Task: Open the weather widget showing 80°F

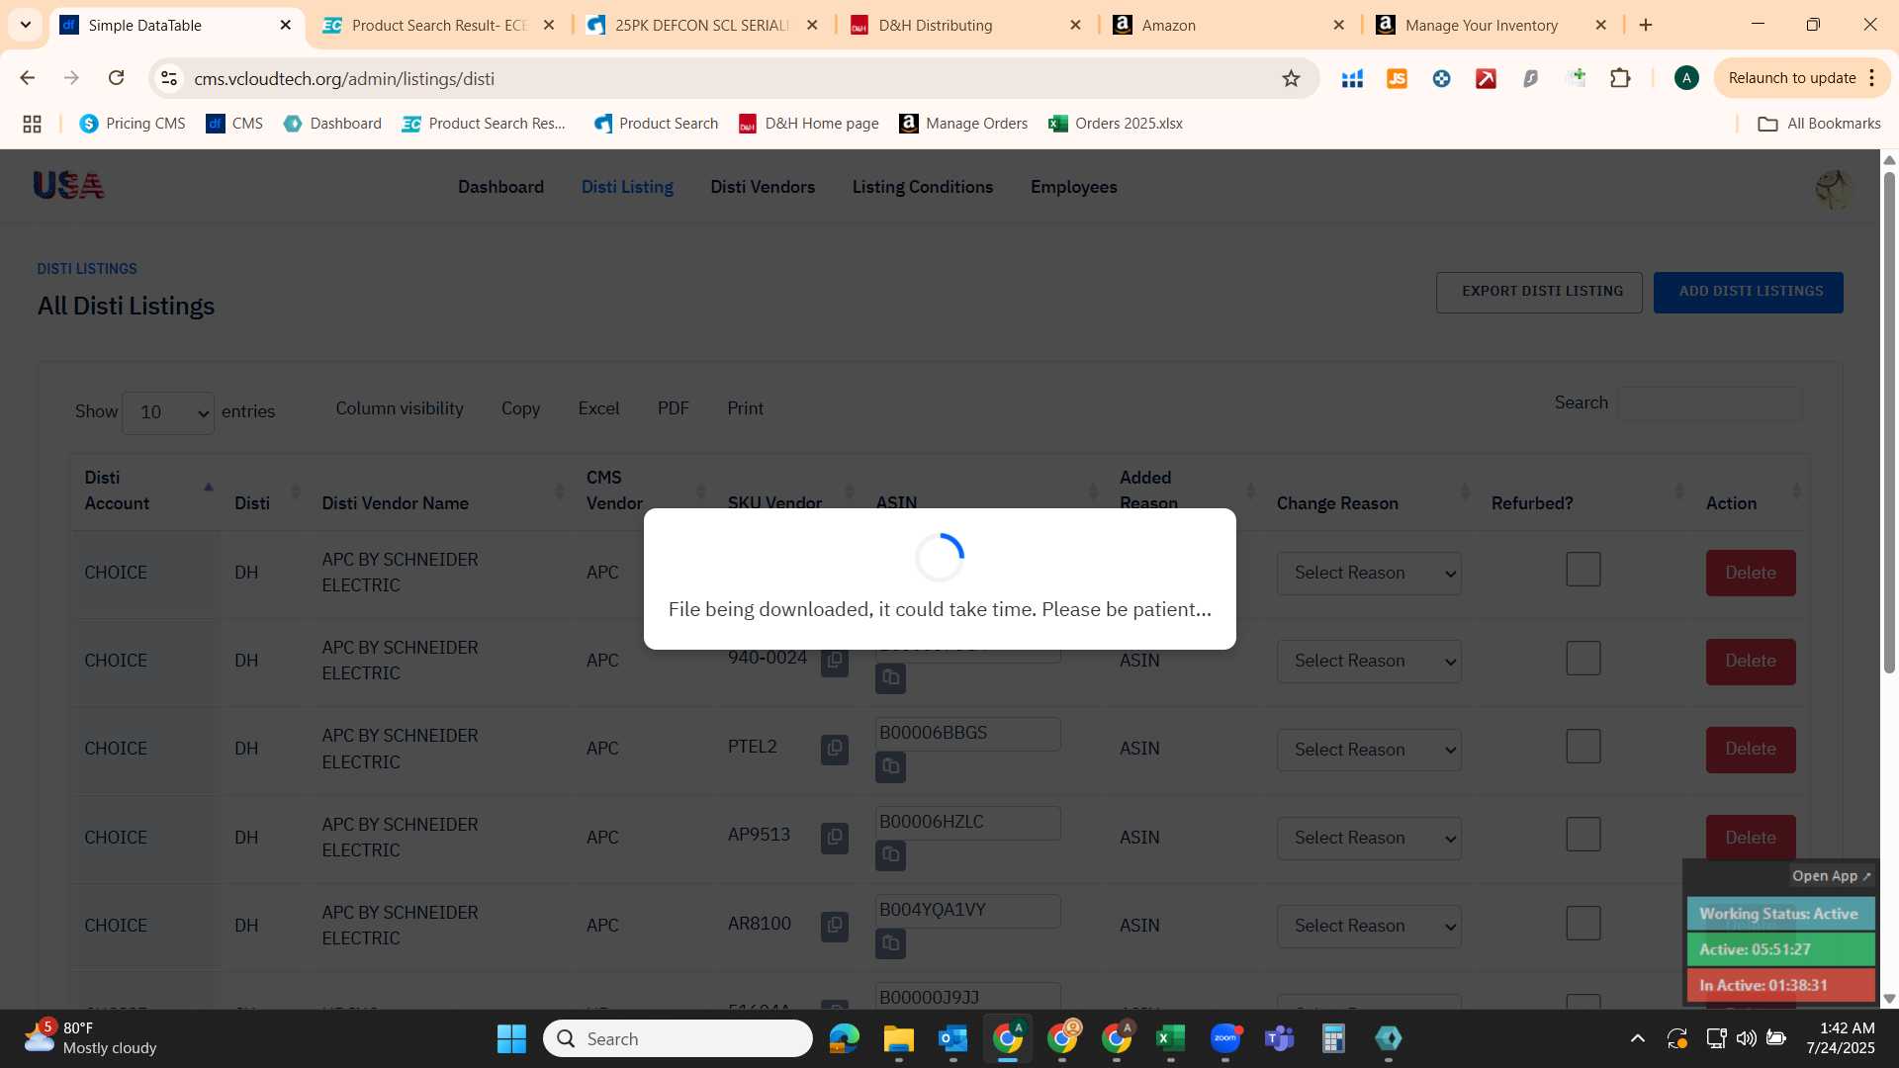Action: click(x=91, y=1038)
